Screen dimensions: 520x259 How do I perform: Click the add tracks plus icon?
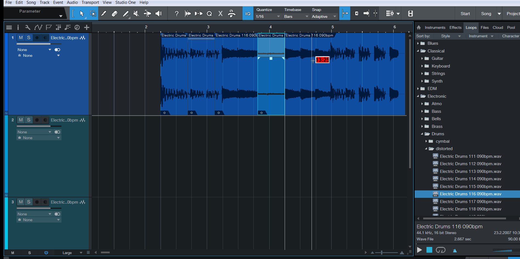[87, 27]
